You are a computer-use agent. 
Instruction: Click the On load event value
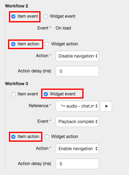(63, 28)
